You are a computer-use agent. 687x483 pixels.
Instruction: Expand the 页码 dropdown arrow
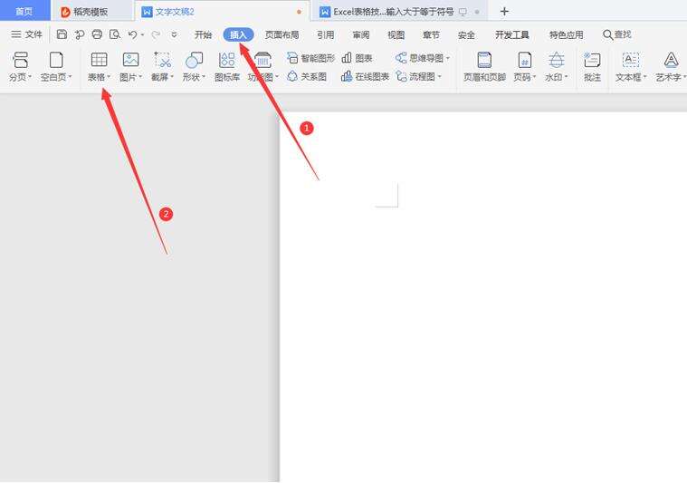coord(534,77)
